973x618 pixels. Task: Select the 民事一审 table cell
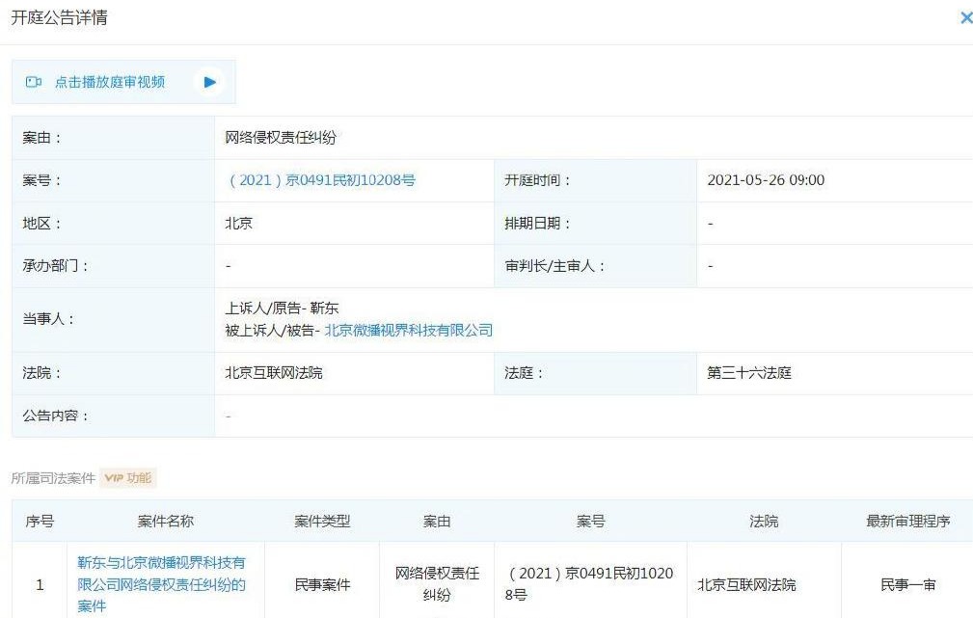pyautogui.click(x=908, y=584)
